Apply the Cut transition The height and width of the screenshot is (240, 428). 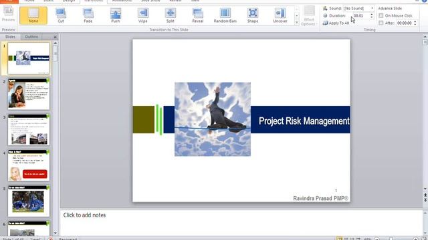(x=61, y=15)
